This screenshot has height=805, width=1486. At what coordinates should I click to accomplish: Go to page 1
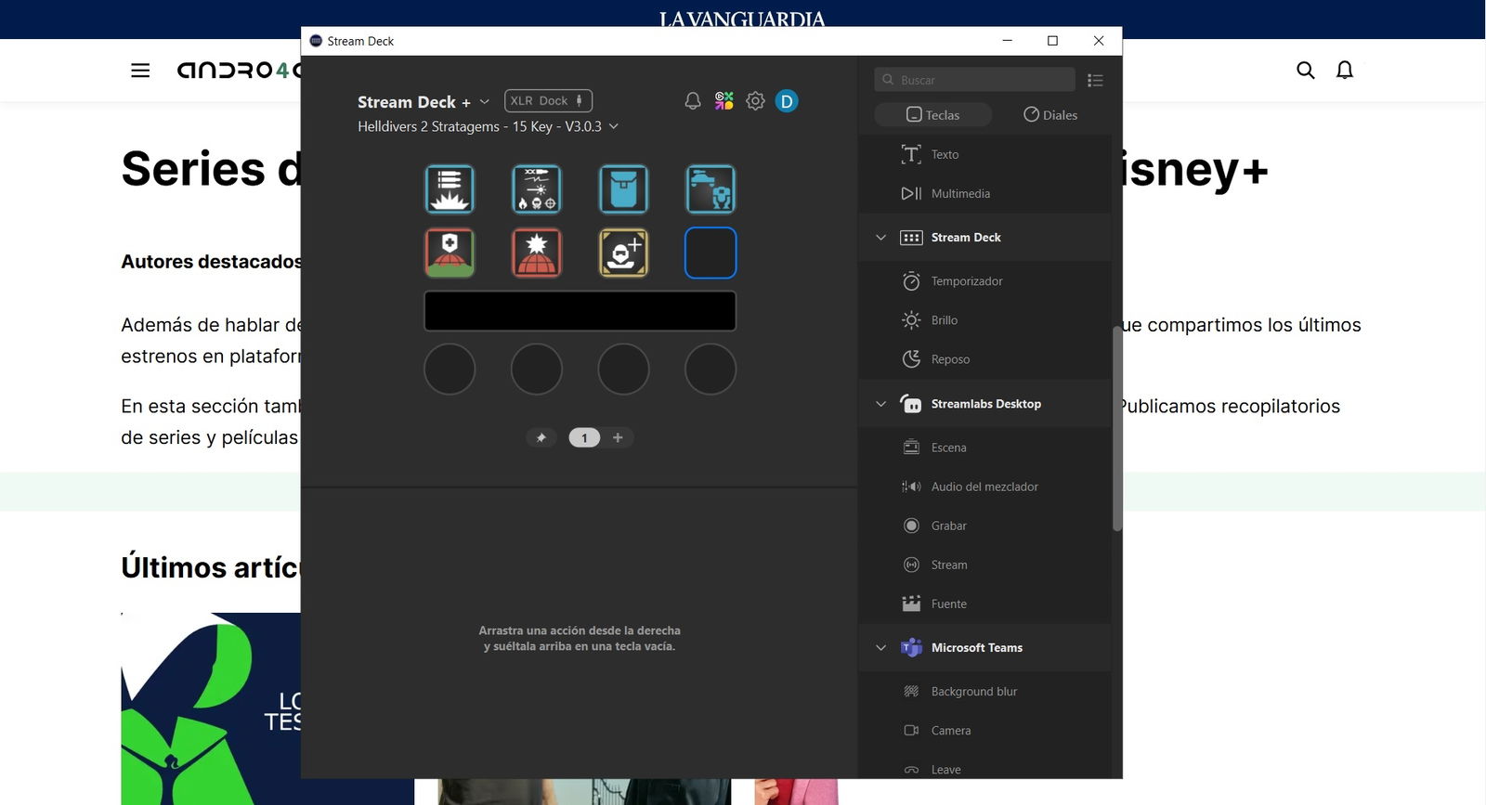tap(584, 437)
